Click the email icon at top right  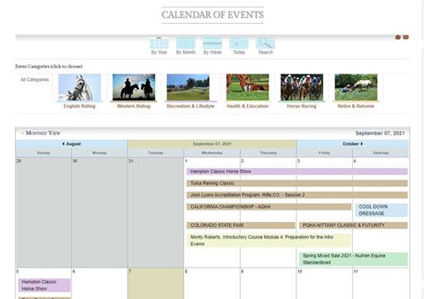coord(406,37)
